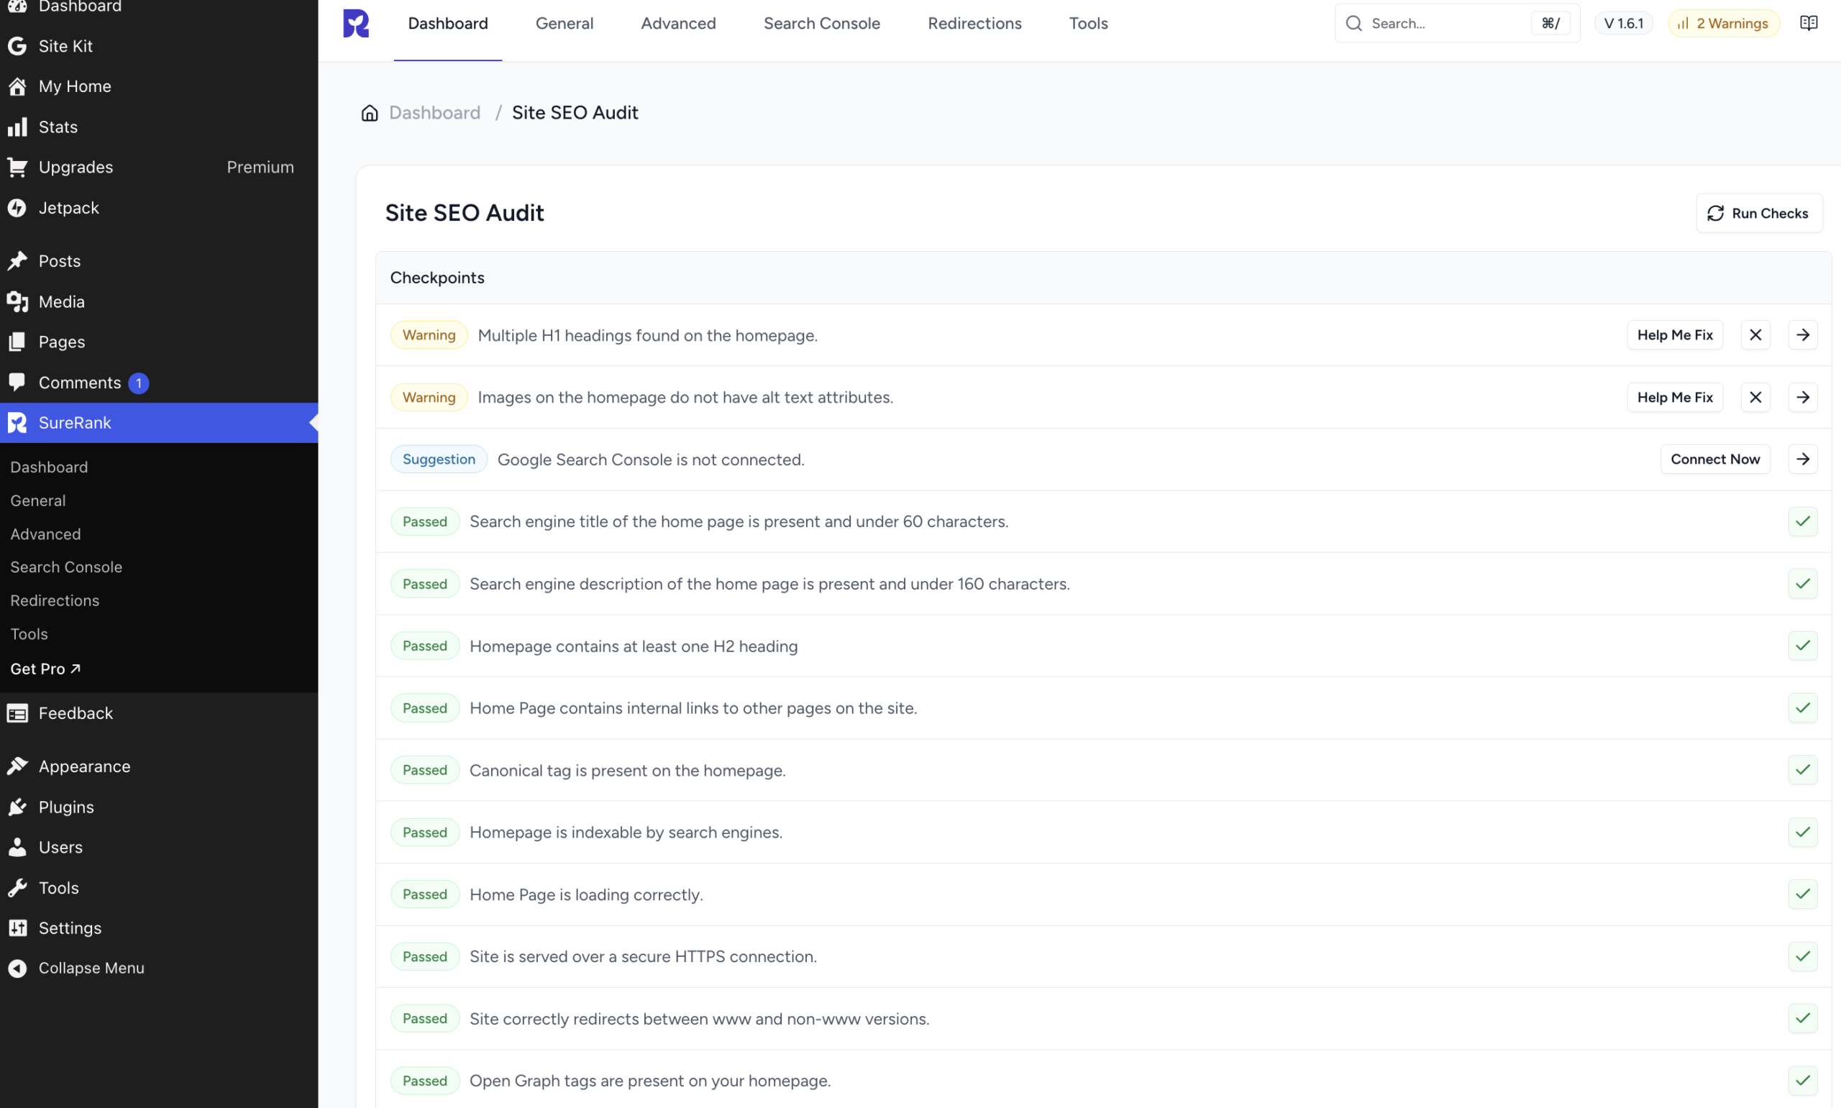Open the documentation book icon at top right

[x=1809, y=22]
